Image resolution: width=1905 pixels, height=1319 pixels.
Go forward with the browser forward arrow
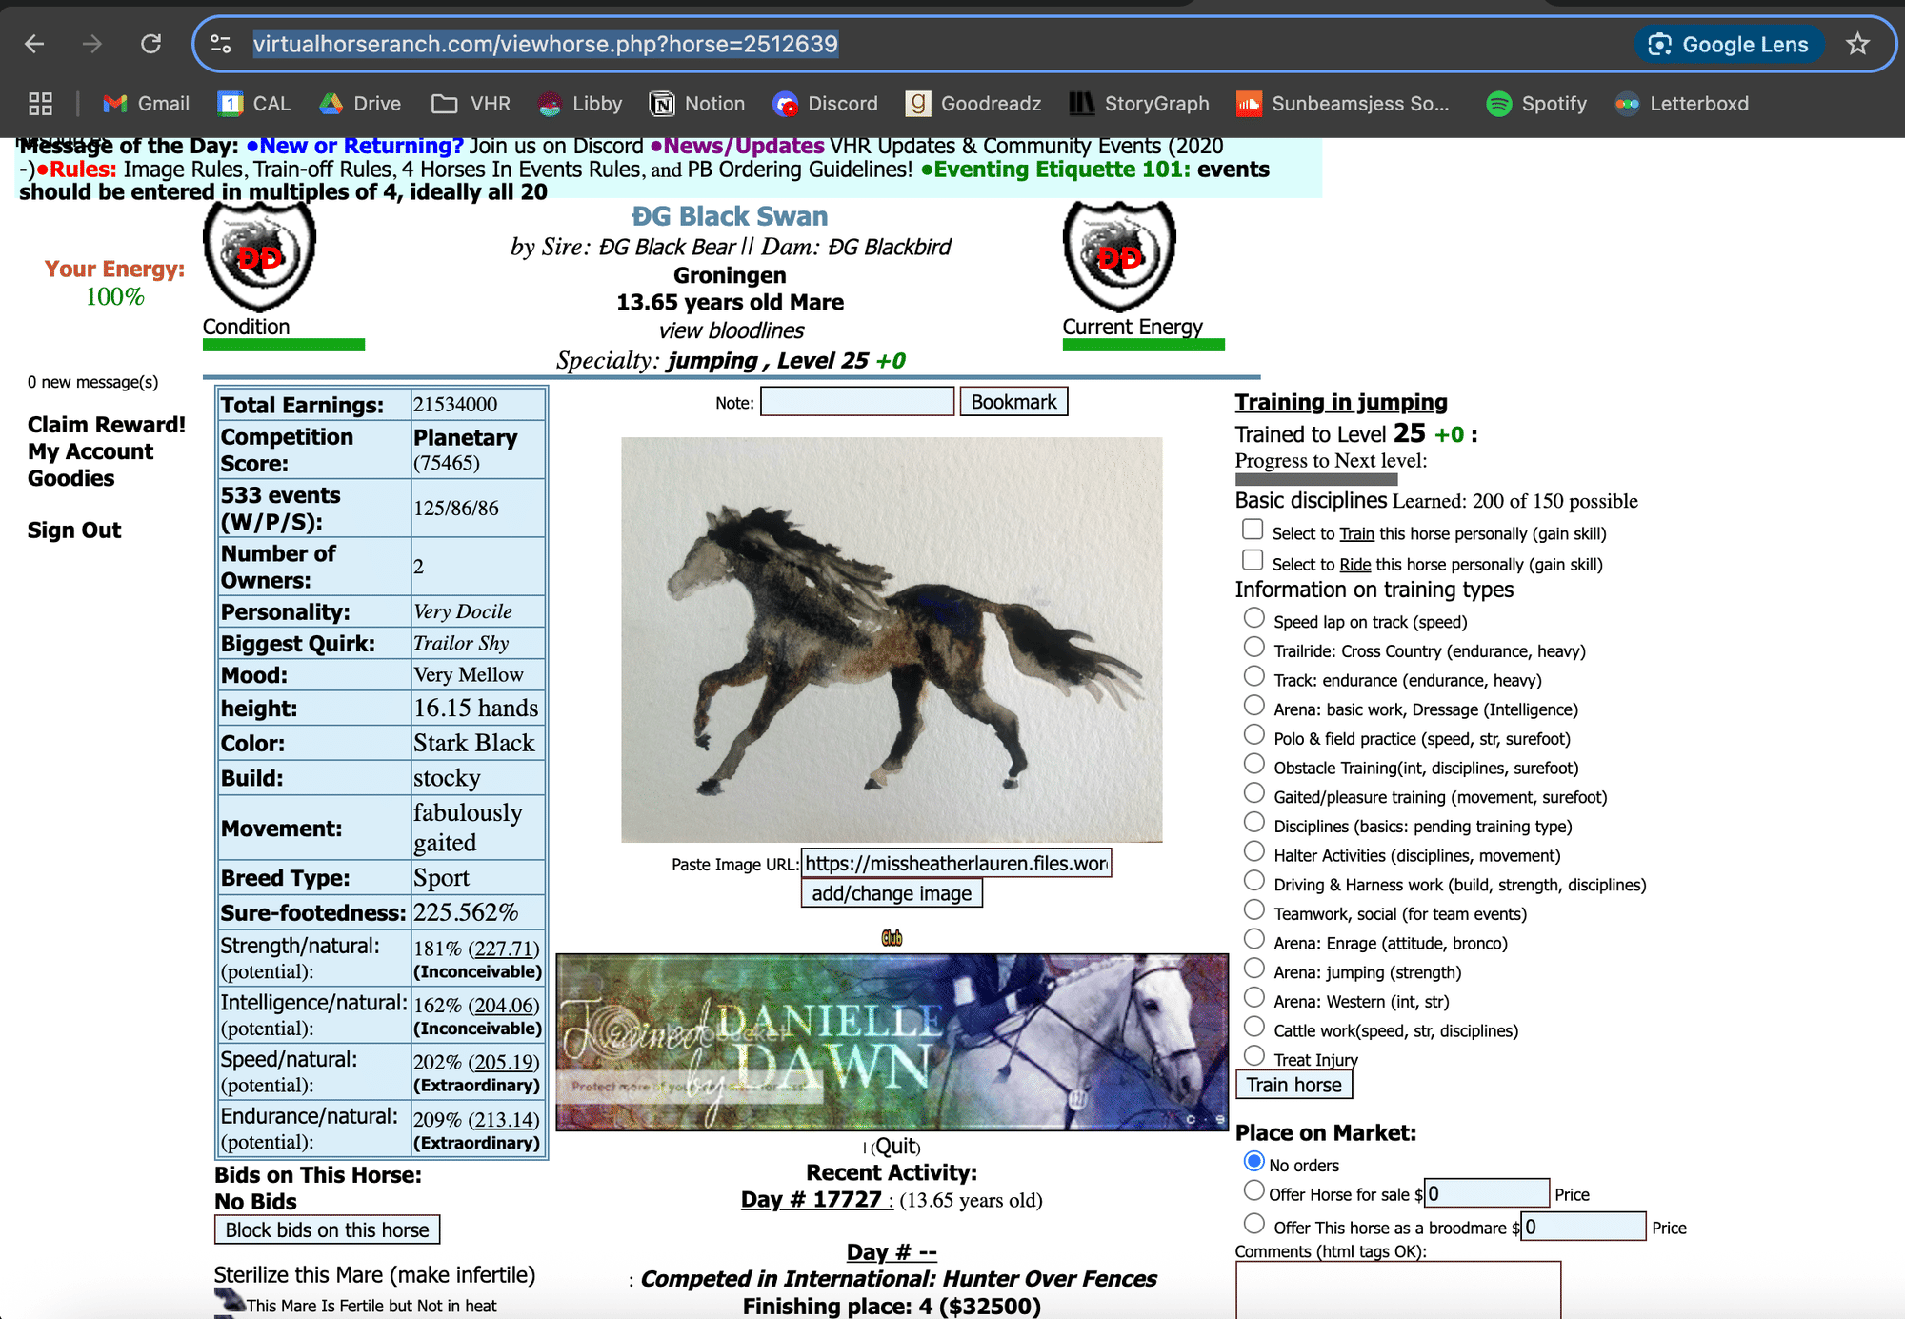pos(92,44)
